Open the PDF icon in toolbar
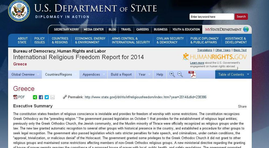Image resolution: width=269 pixels, height=148 pixels. pyautogui.click(x=192, y=75)
